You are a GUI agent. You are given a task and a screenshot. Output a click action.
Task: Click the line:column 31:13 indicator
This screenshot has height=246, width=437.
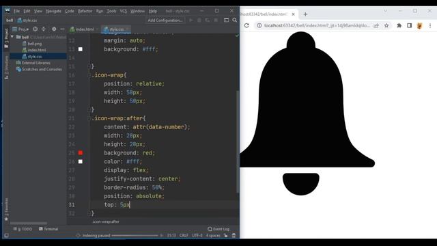coord(171,236)
